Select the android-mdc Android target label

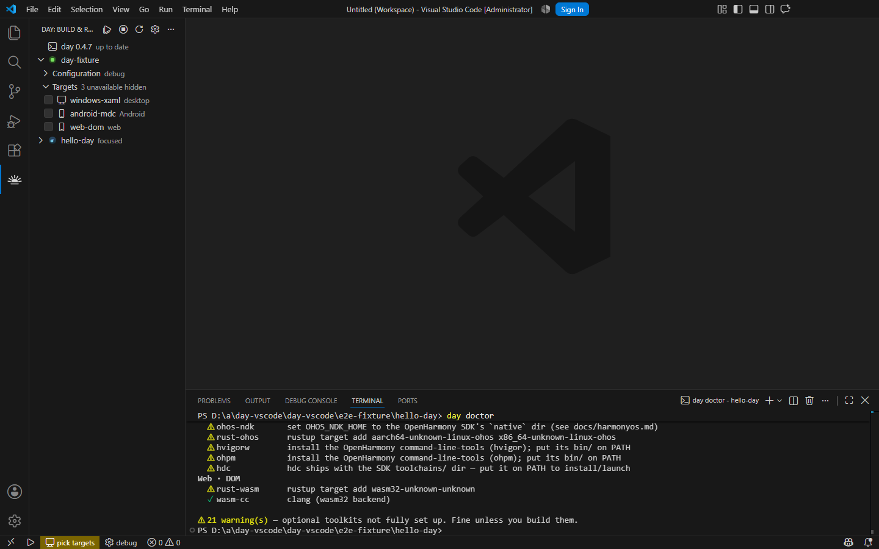point(107,113)
